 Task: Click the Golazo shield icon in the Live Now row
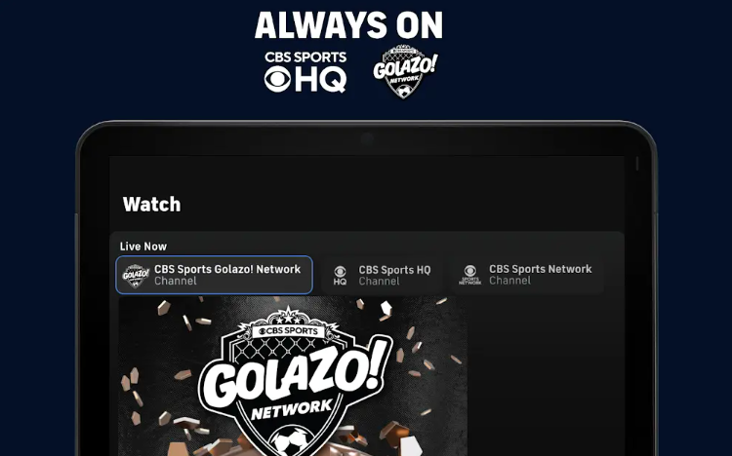(136, 276)
